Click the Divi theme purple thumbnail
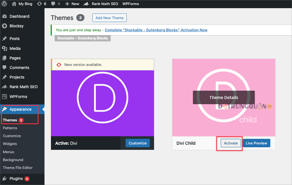 click(102, 103)
